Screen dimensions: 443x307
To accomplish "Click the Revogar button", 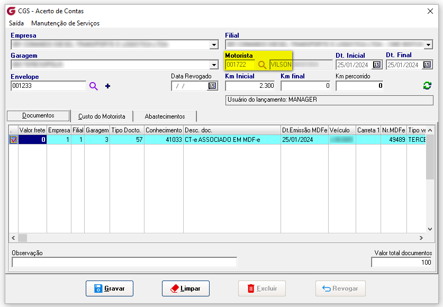I will coord(340,288).
